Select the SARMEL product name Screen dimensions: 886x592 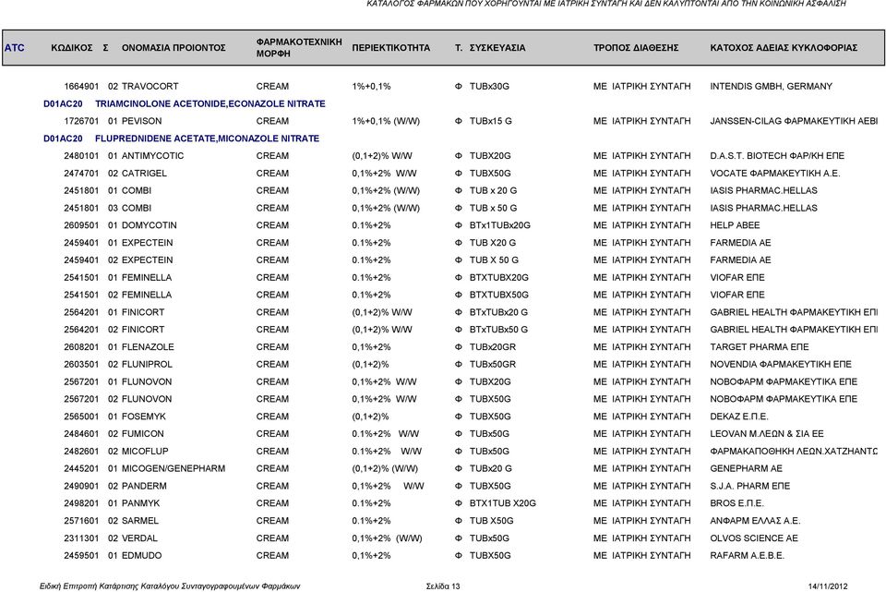(x=140, y=521)
